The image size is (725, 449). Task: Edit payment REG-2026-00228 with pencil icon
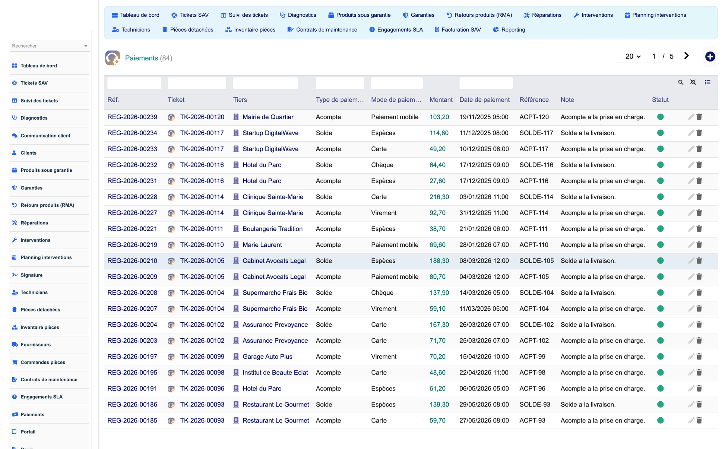691,197
